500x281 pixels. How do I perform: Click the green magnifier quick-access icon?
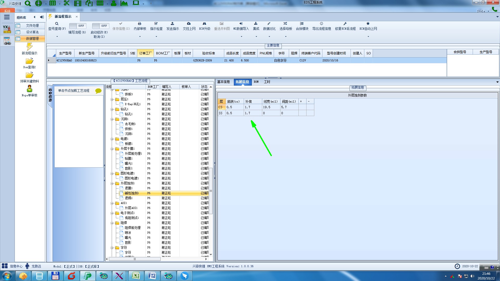(x=28, y=3)
